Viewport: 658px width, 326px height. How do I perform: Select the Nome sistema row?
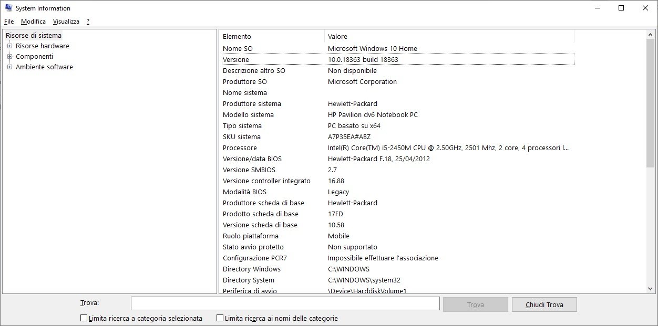(x=398, y=93)
